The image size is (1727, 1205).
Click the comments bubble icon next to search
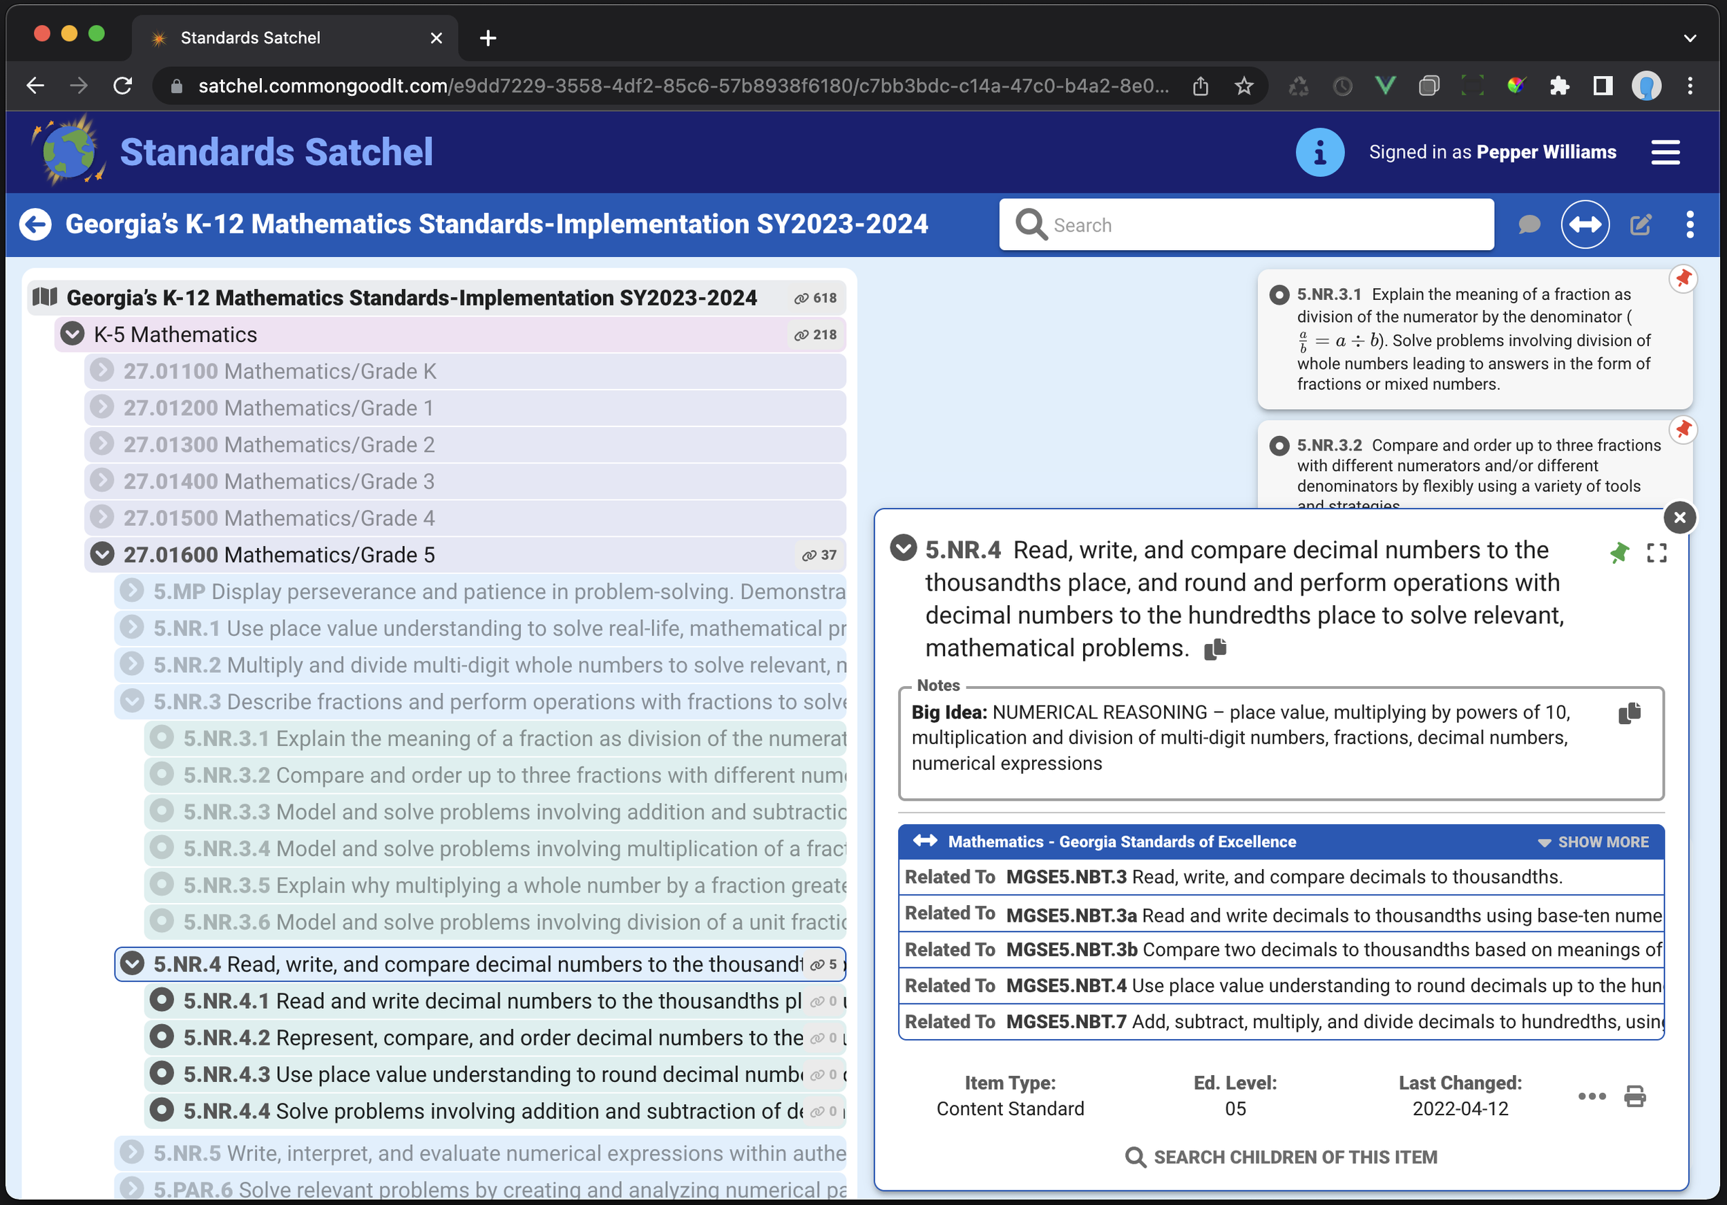coord(1529,224)
